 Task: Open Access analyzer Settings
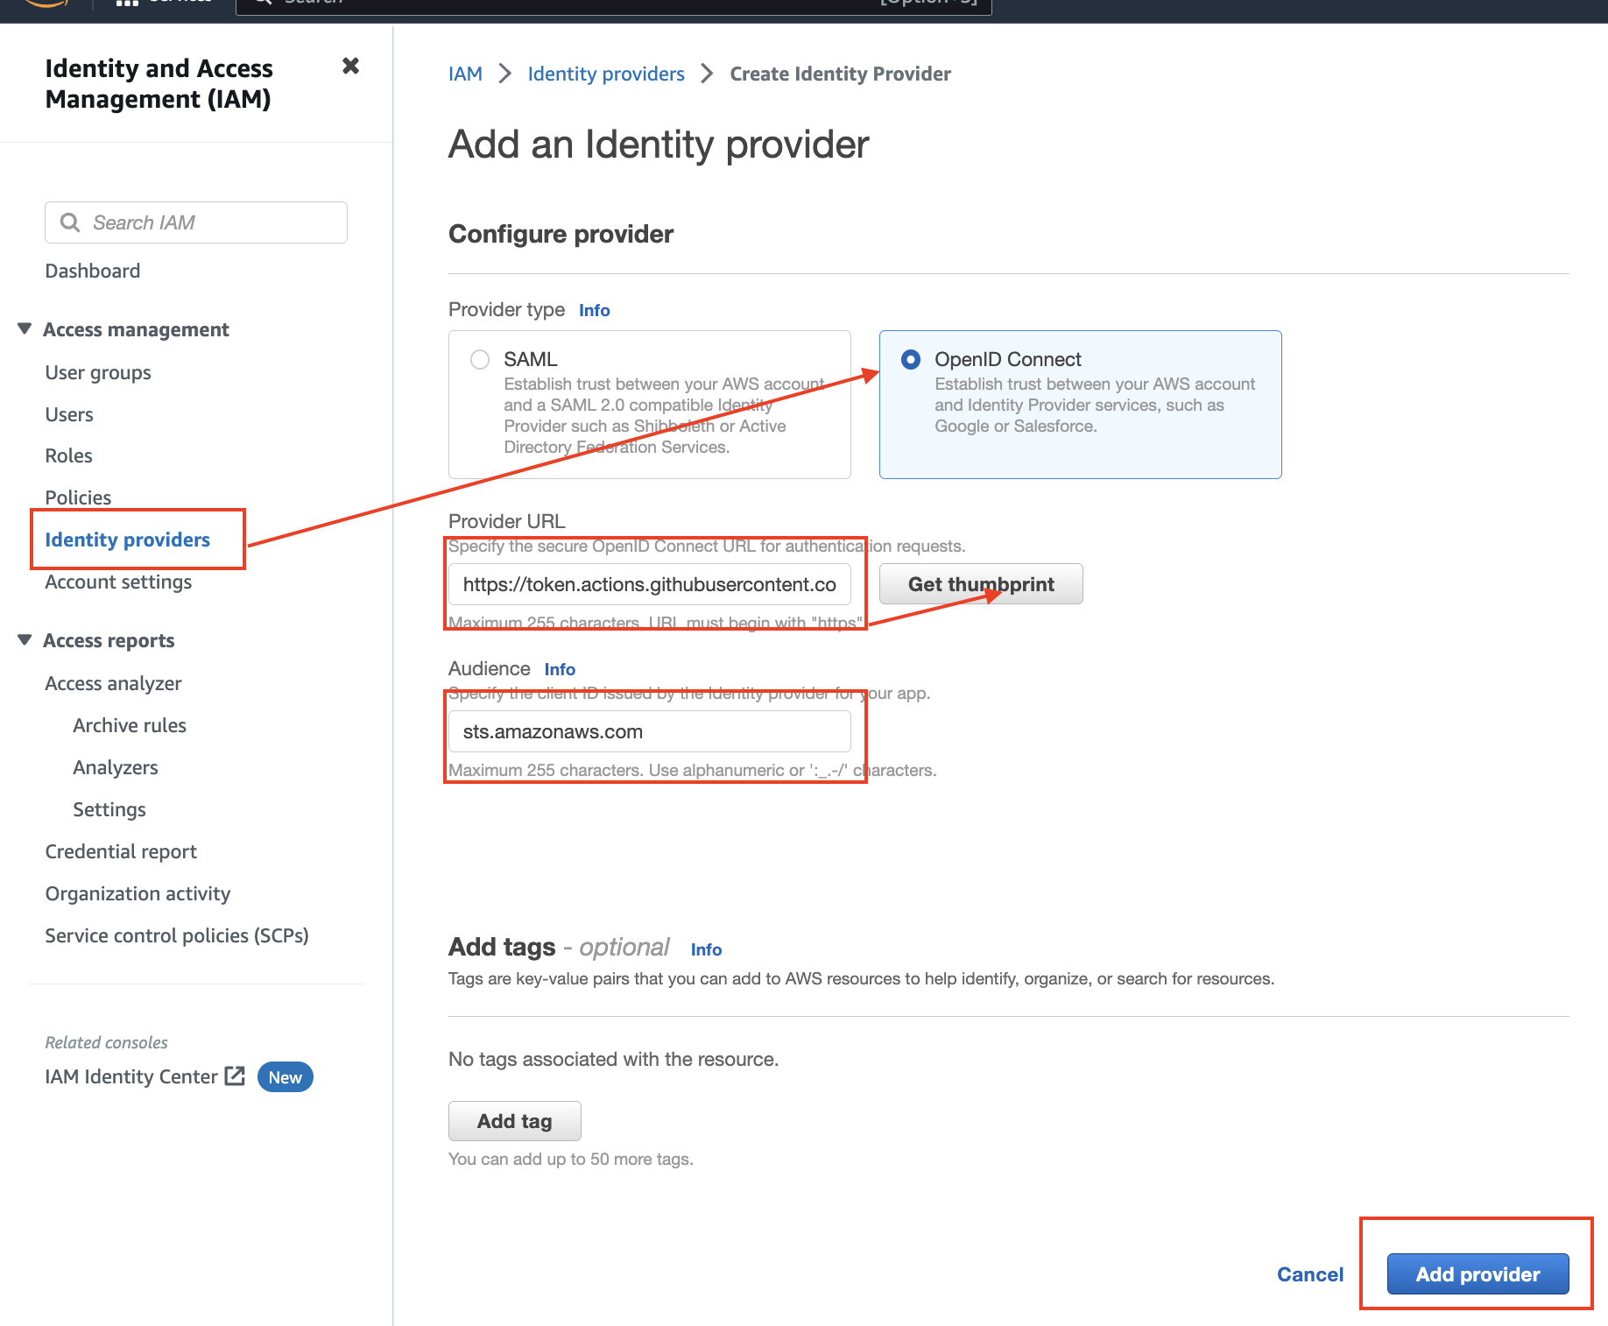click(109, 809)
